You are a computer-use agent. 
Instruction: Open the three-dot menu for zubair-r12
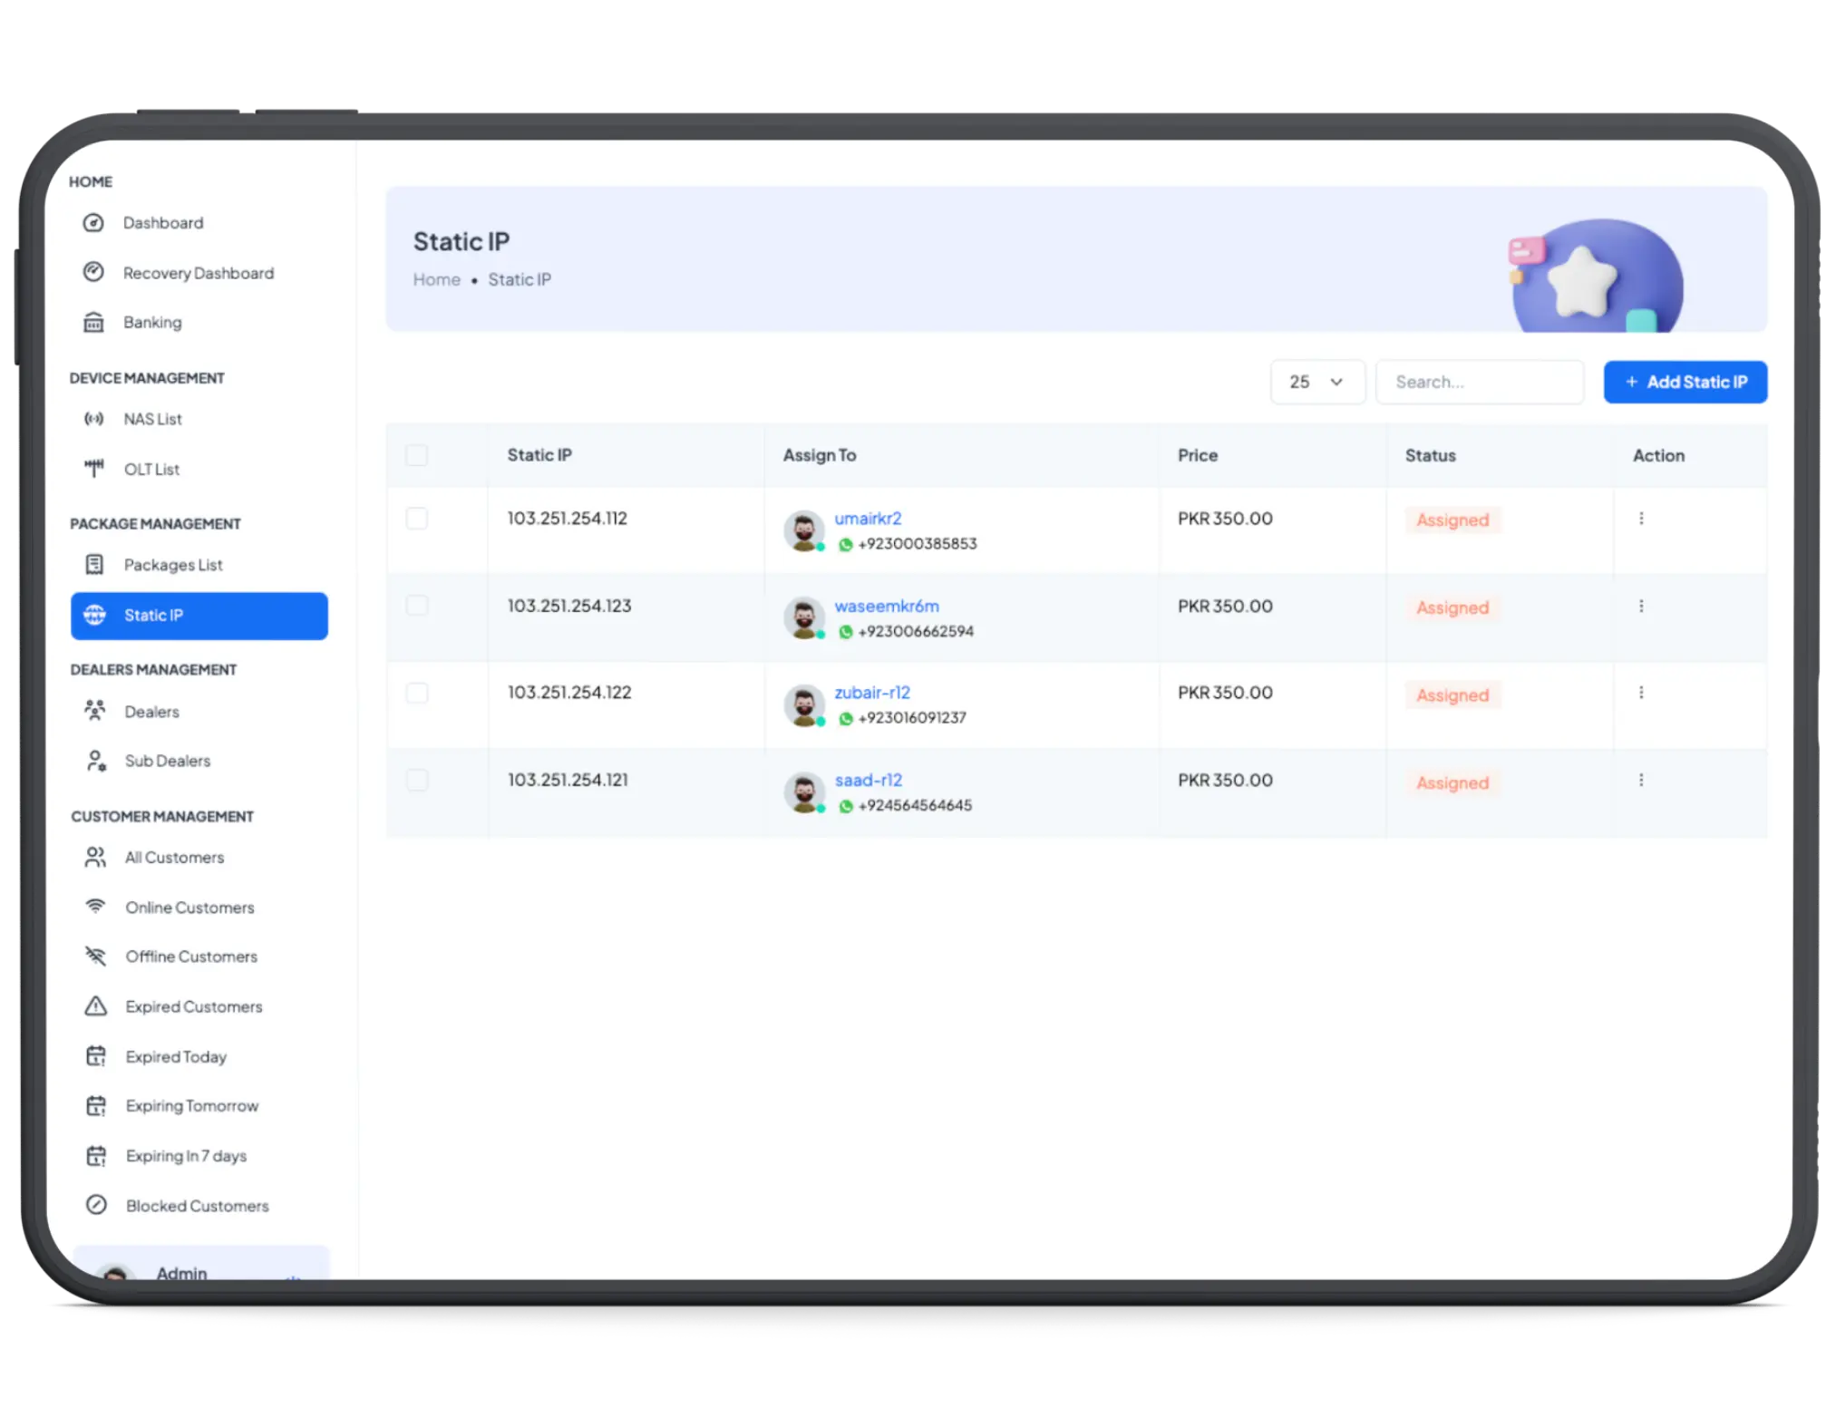click(1641, 692)
